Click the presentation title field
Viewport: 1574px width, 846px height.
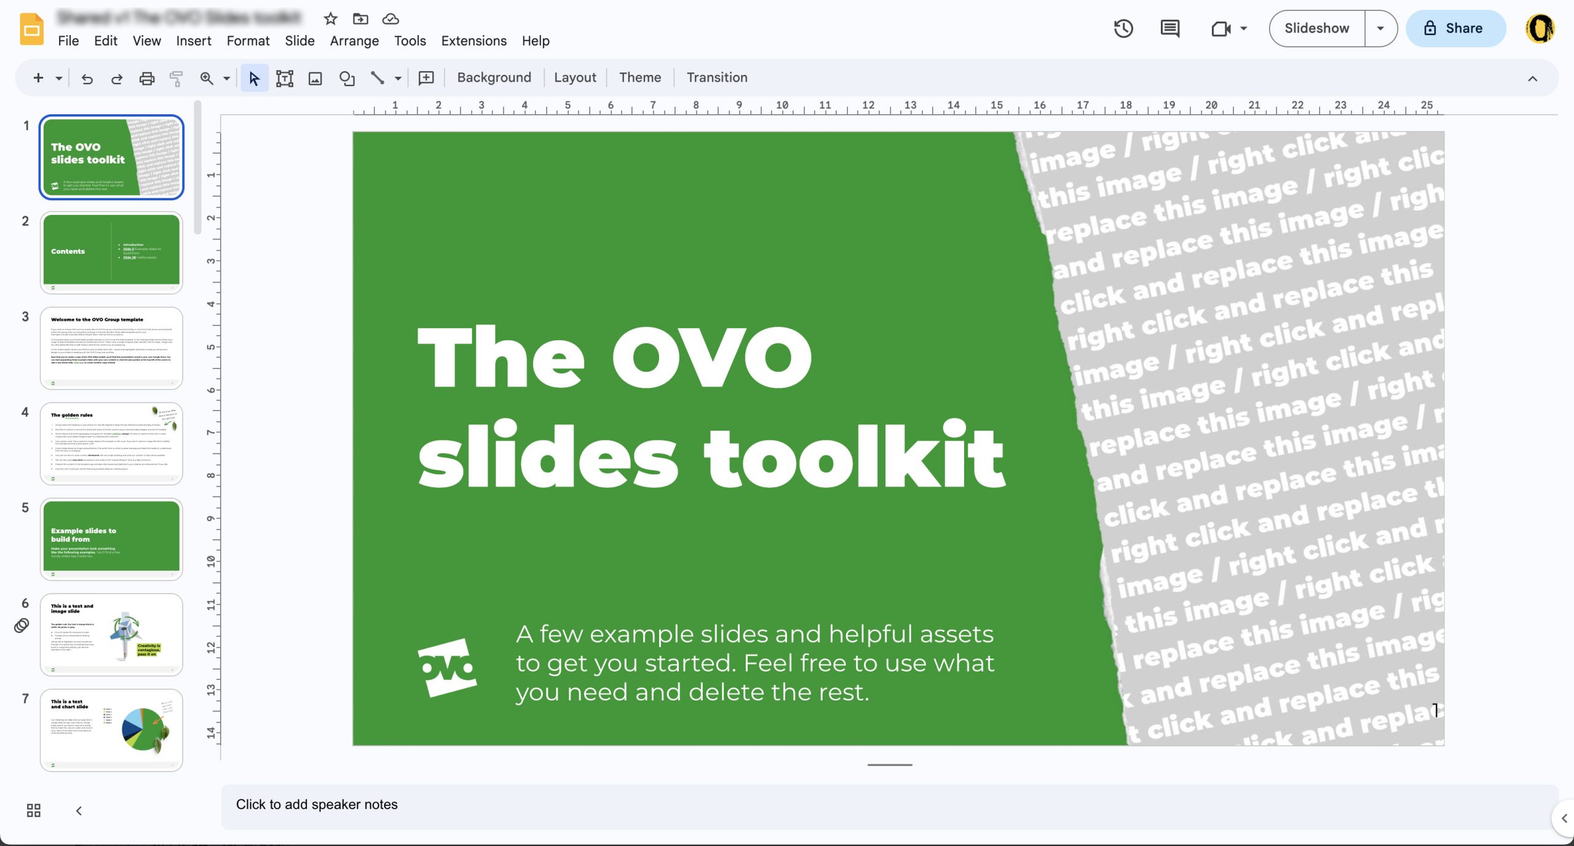tap(180, 18)
